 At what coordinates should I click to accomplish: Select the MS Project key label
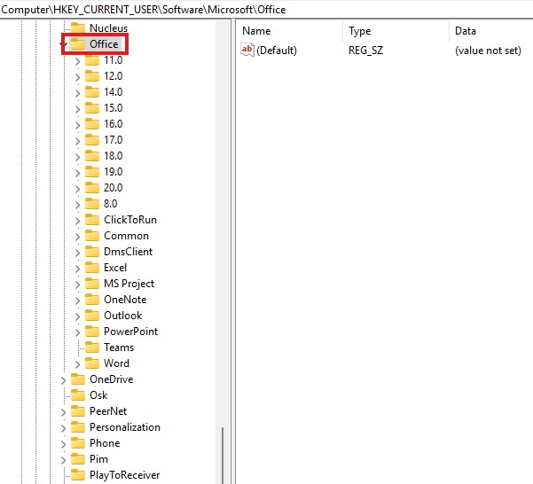click(129, 284)
